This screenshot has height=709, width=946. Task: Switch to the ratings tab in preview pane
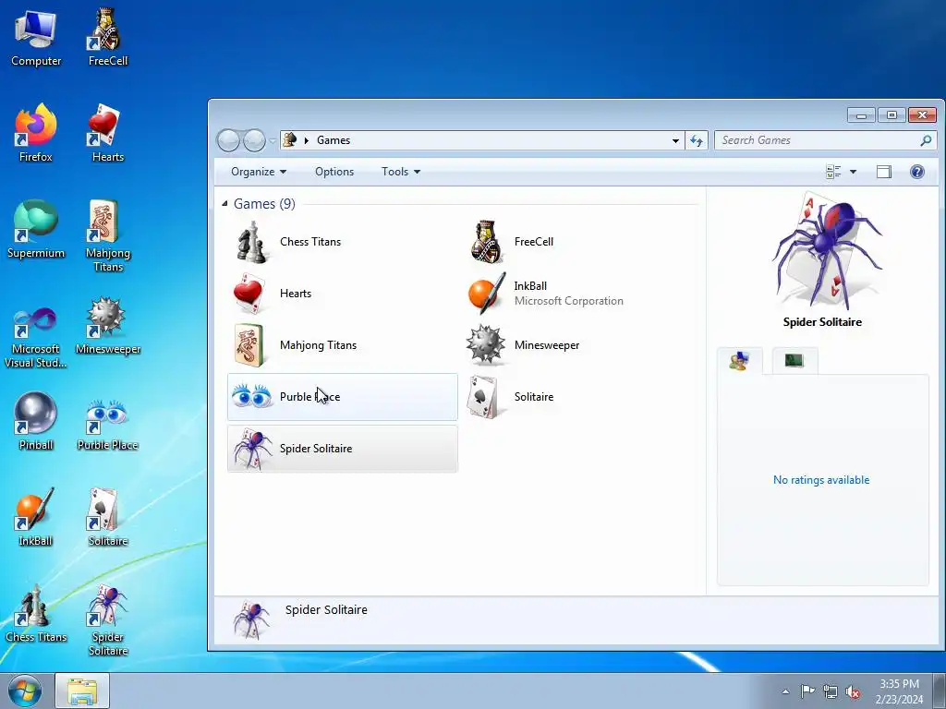(x=740, y=361)
